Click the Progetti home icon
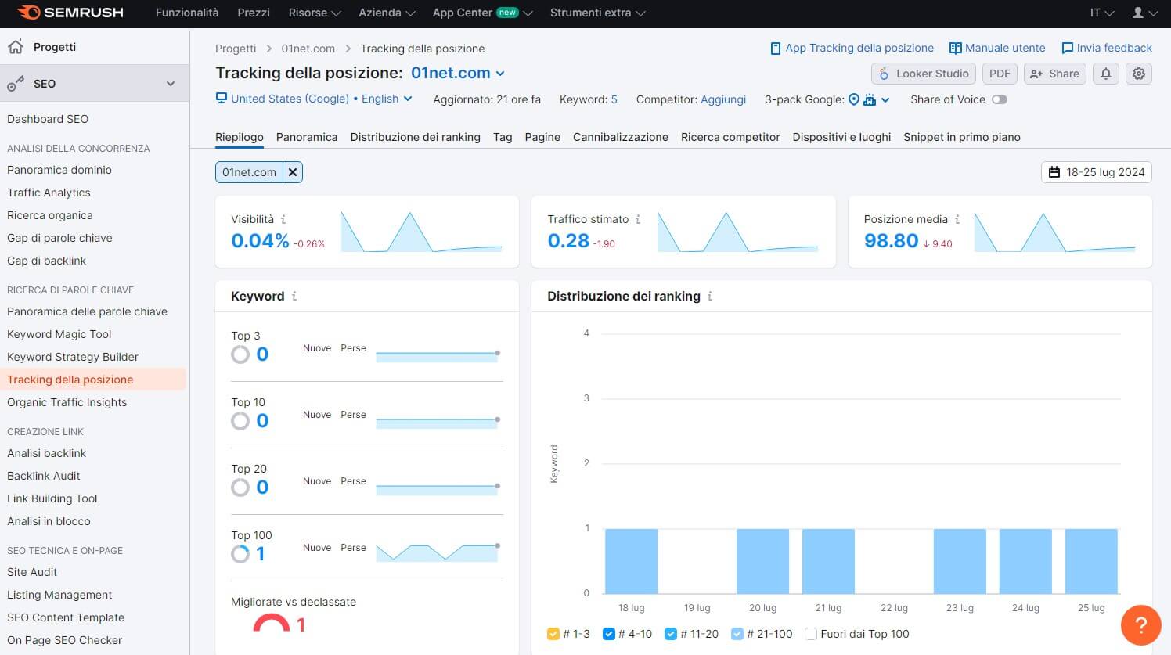Screen dimensions: 1171x655 [16, 47]
